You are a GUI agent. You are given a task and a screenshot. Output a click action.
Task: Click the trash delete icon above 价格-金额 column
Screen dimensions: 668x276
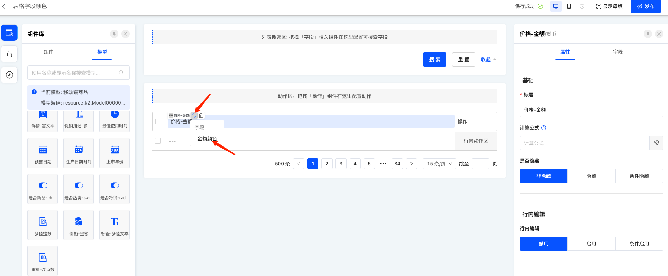point(201,115)
